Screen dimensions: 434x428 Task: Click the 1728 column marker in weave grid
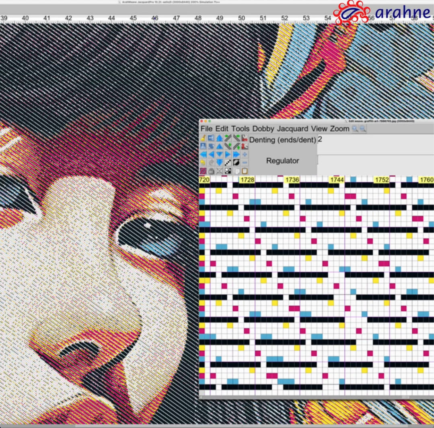click(x=247, y=180)
